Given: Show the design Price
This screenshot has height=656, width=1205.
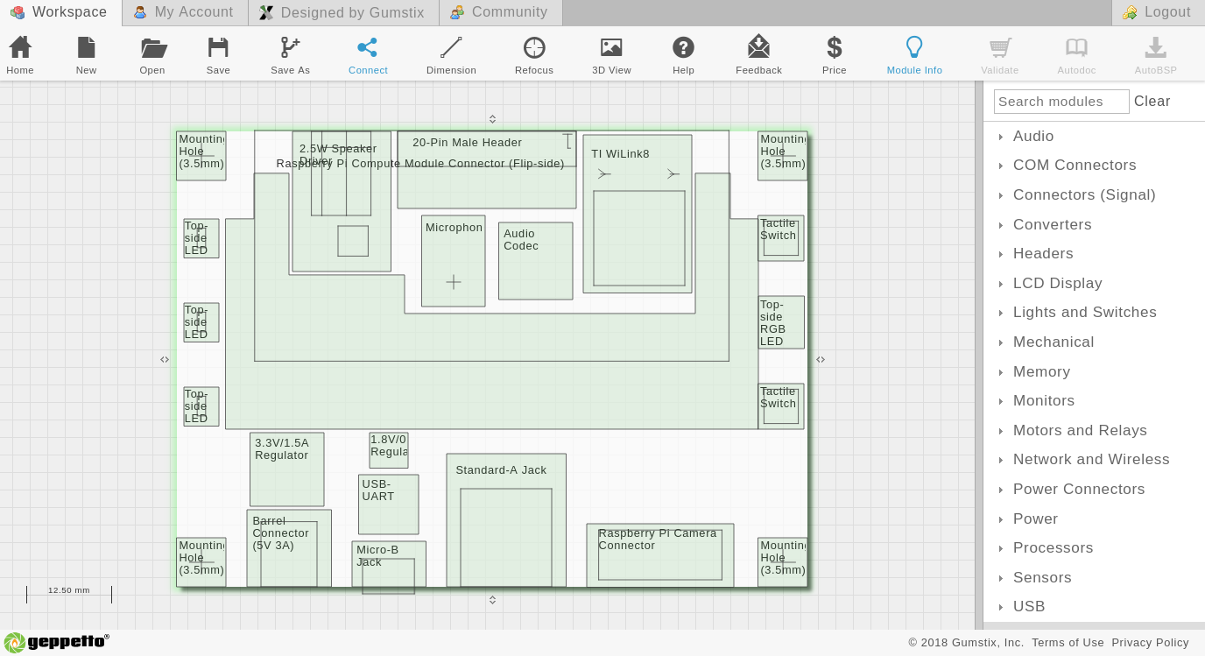Looking at the screenshot, I should (835, 55).
